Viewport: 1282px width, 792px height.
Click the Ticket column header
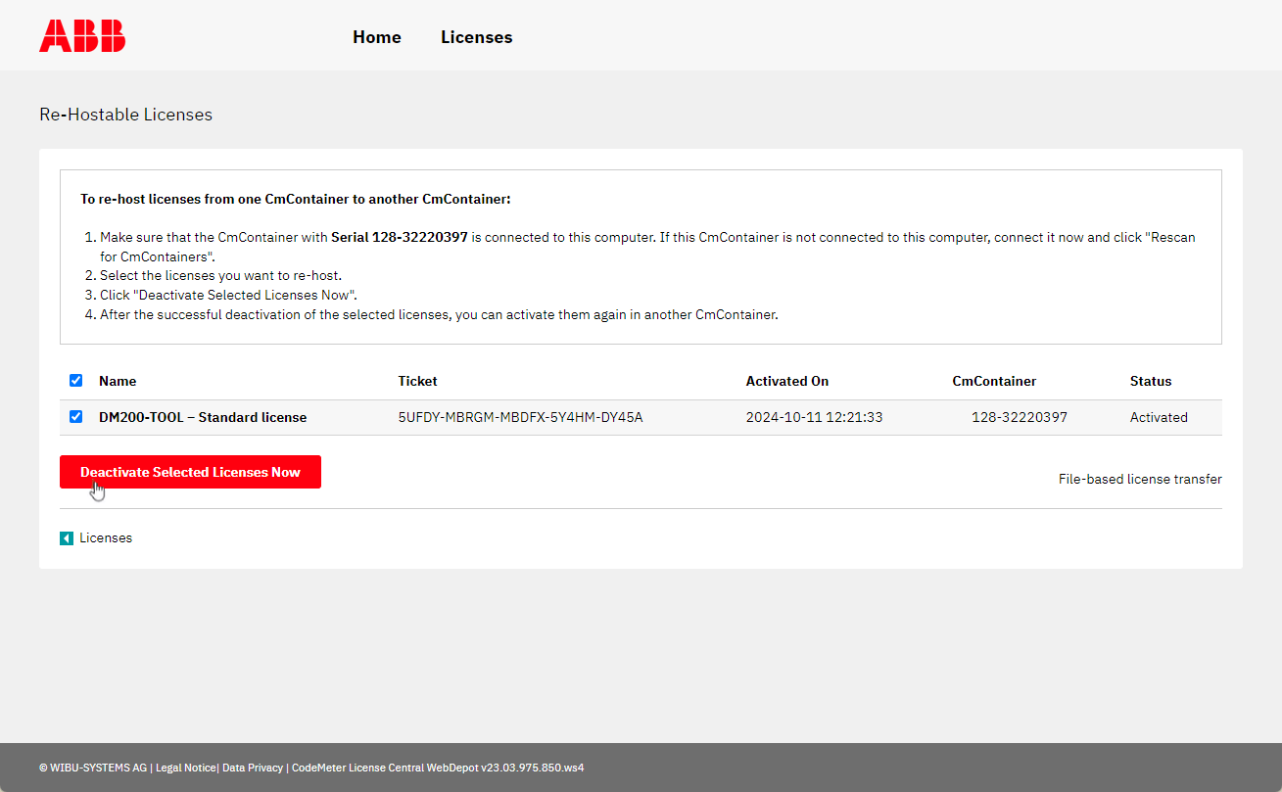coord(417,381)
